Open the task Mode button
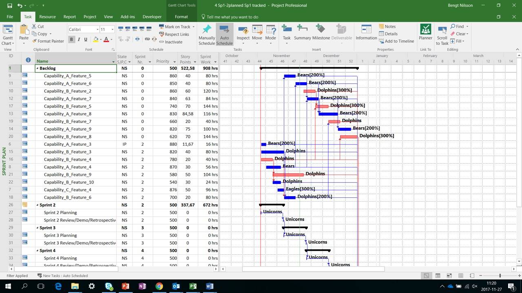This screenshot has height=293, width=522. coord(271,35)
